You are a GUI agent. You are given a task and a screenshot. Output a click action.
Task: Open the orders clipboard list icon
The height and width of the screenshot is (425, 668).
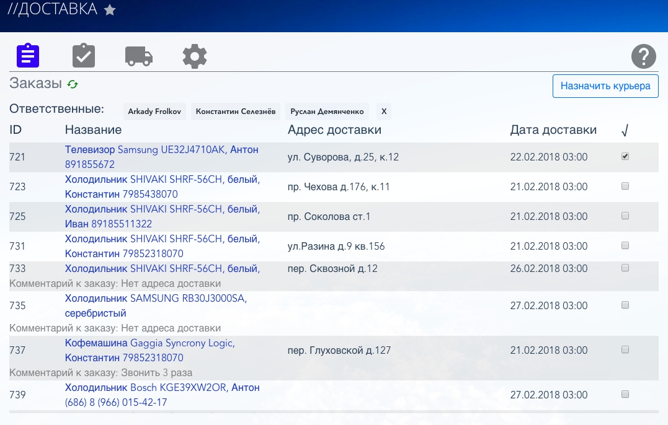click(x=28, y=56)
